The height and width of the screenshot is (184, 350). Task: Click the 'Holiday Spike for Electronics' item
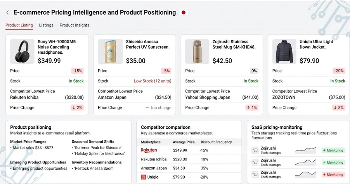coord(100,153)
